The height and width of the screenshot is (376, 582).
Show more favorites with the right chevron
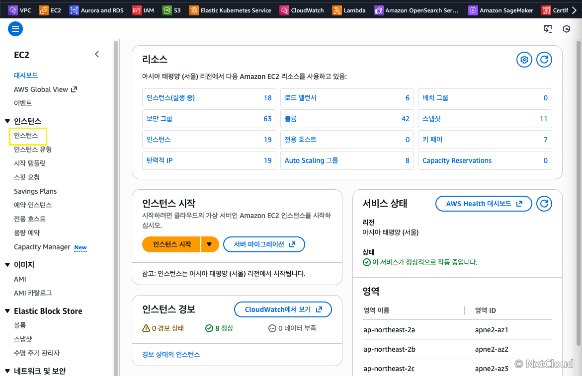[x=574, y=10]
